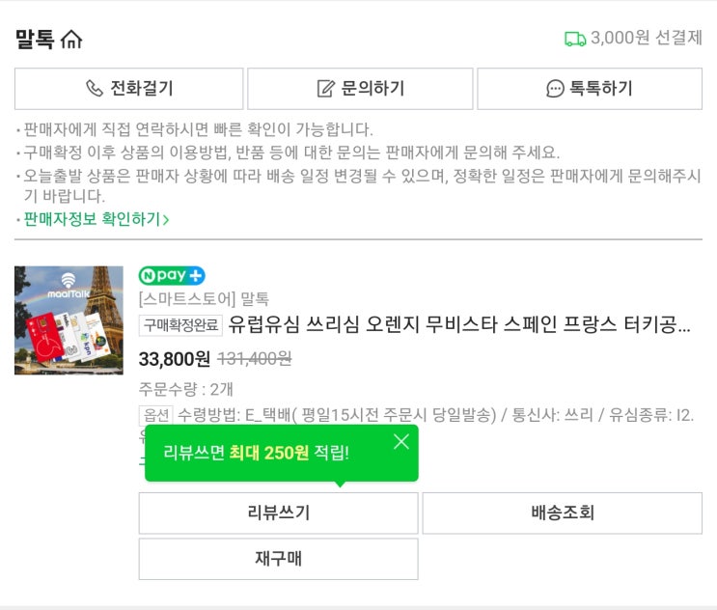The height and width of the screenshot is (610, 717).
Task: Reorder using the 재구매 button
Action: point(278,559)
